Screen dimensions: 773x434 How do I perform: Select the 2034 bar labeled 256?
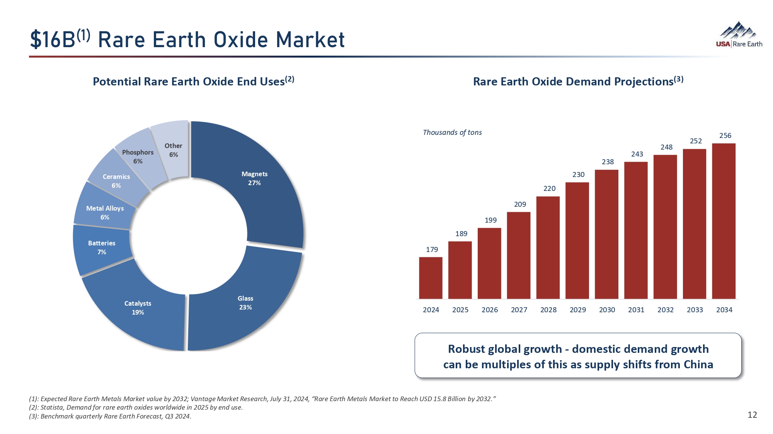click(724, 221)
